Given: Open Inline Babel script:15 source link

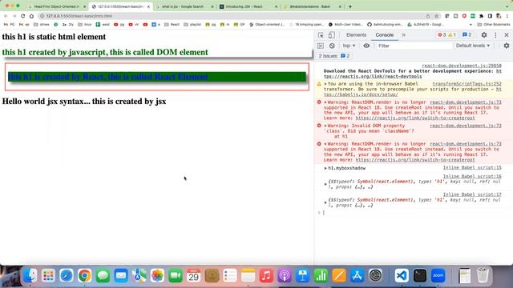Looking at the screenshot, I should [x=472, y=167].
